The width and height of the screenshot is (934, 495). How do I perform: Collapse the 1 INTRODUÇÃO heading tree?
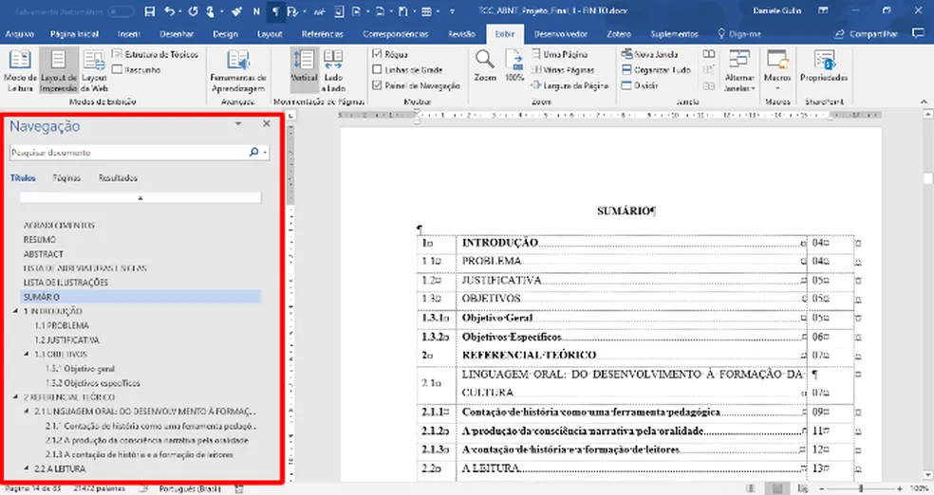pos(14,311)
